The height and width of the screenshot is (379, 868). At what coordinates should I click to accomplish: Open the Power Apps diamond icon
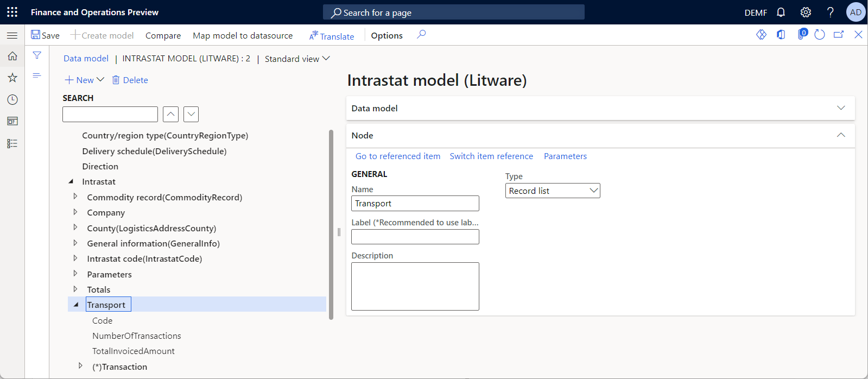tap(761, 35)
